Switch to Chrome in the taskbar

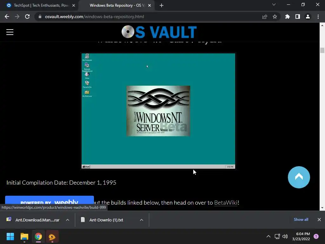38,236
